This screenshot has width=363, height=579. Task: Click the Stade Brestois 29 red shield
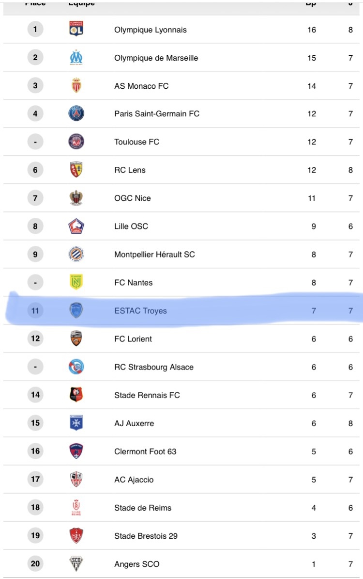coord(76,535)
